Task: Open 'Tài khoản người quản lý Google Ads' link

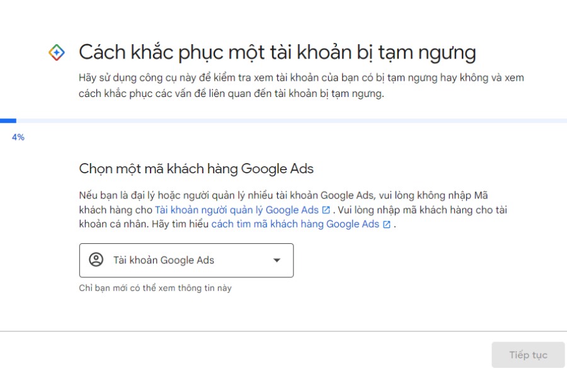Action: tap(237, 210)
